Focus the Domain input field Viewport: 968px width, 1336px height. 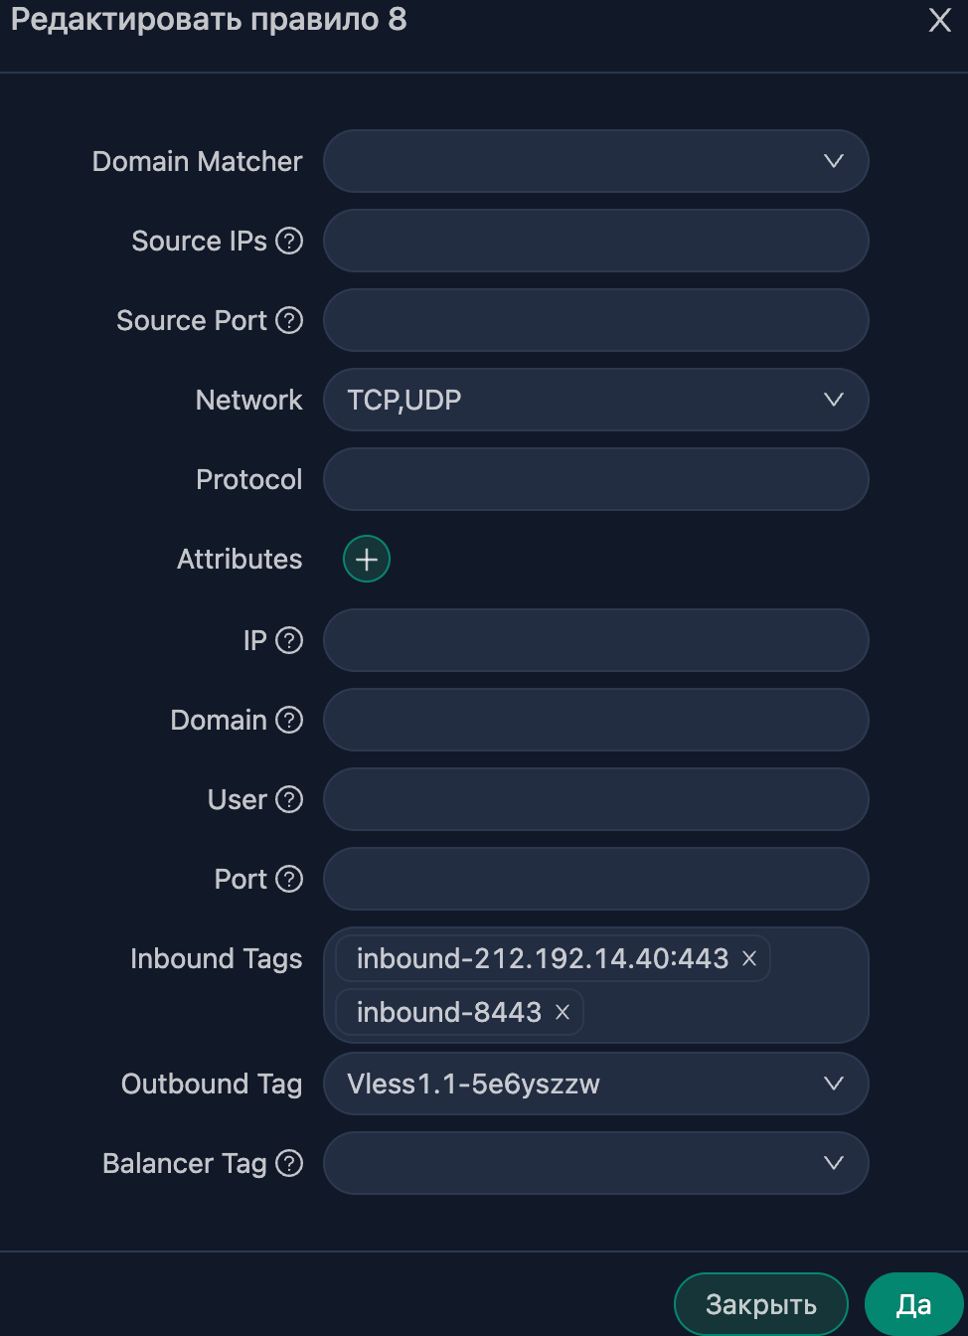click(596, 720)
